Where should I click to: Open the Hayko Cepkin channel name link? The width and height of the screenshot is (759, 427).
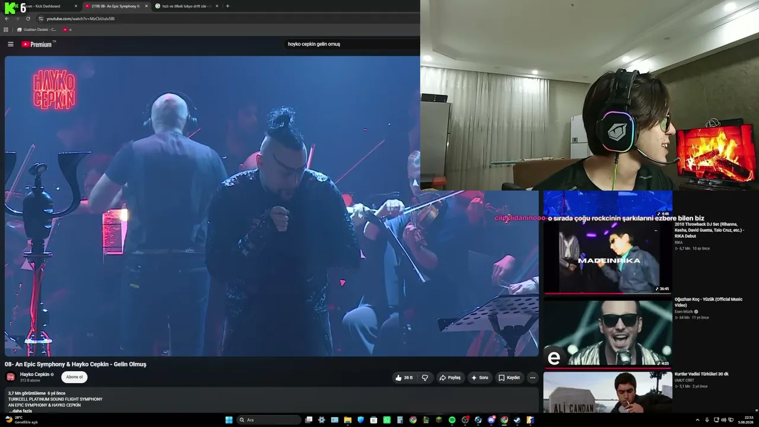35,374
